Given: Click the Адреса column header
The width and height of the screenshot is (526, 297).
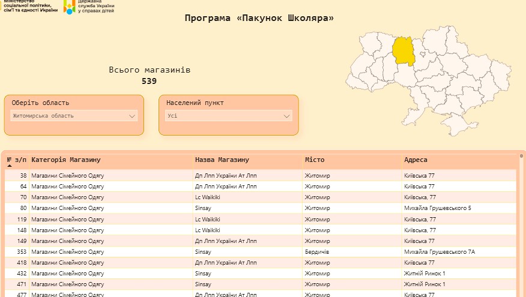Looking at the screenshot, I should pyautogui.click(x=416, y=160).
